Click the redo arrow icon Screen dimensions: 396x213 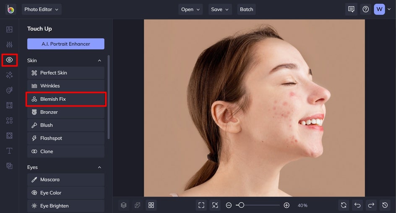click(371, 205)
